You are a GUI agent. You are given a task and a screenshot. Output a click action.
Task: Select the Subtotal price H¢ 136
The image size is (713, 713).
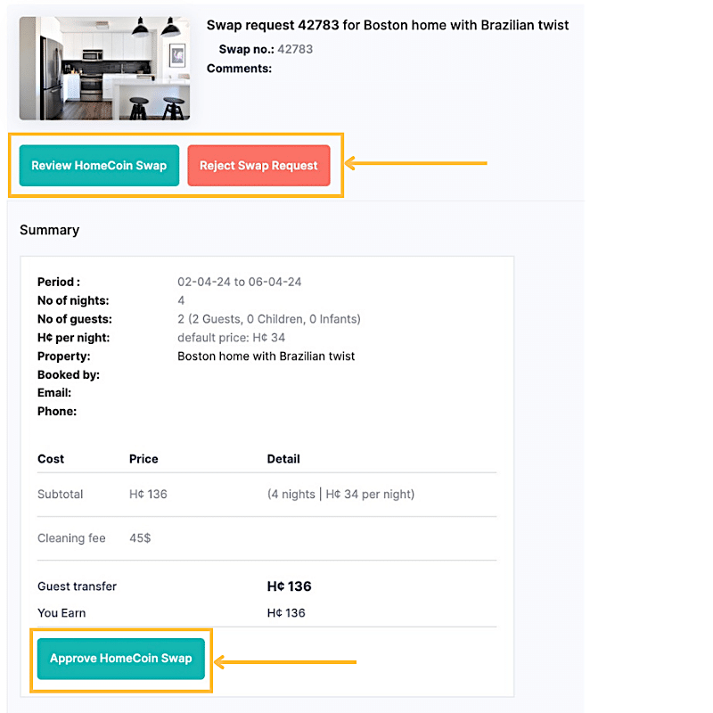tap(148, 495)
